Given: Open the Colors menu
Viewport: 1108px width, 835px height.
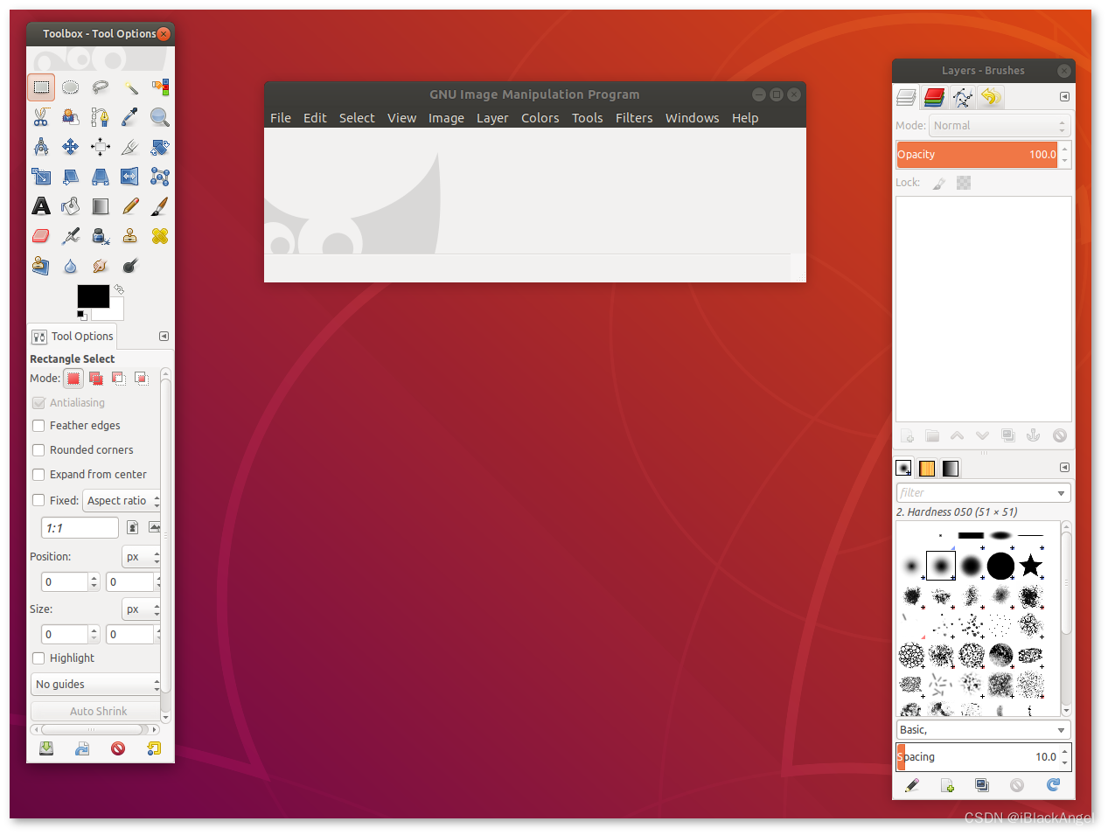Looking at the screenshot, I should pos(540,118).
